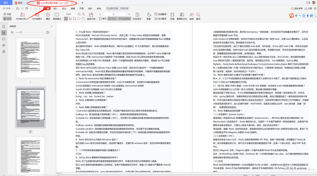Open 自动滚动 auto scroll dropdown
The height and width of the screenshot is (176, 317).
coord(138,16)
